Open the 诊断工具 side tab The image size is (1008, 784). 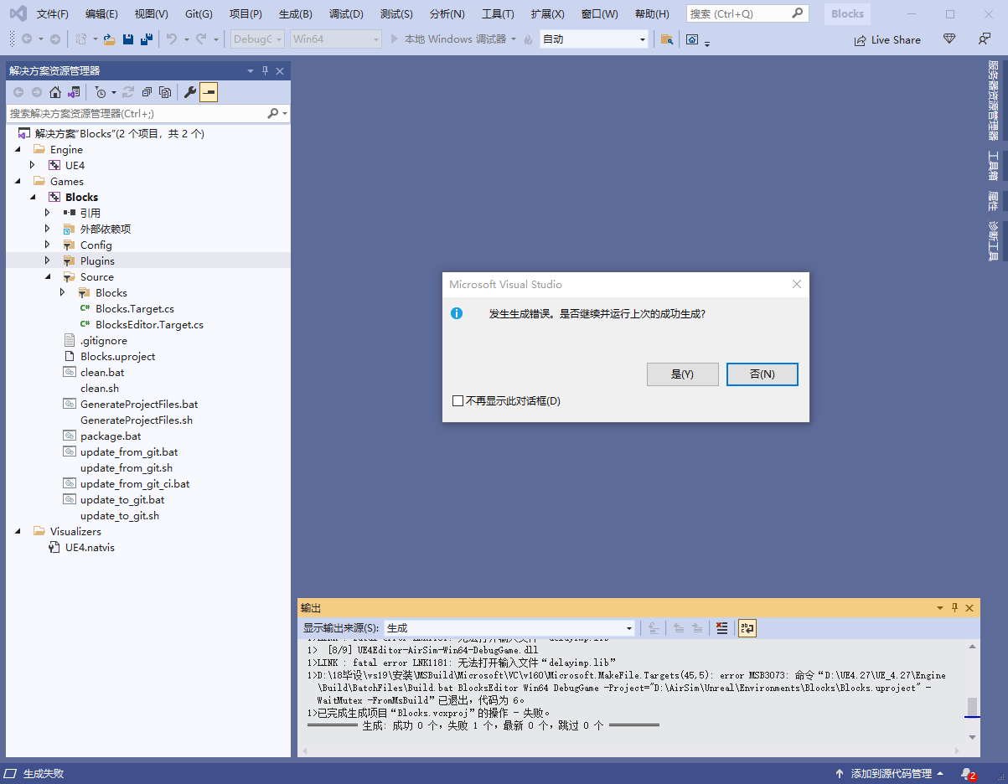tap(993, 240)
